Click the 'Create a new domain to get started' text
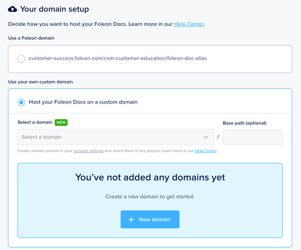Viewport: 301px width, 250px height. [150, 197]
